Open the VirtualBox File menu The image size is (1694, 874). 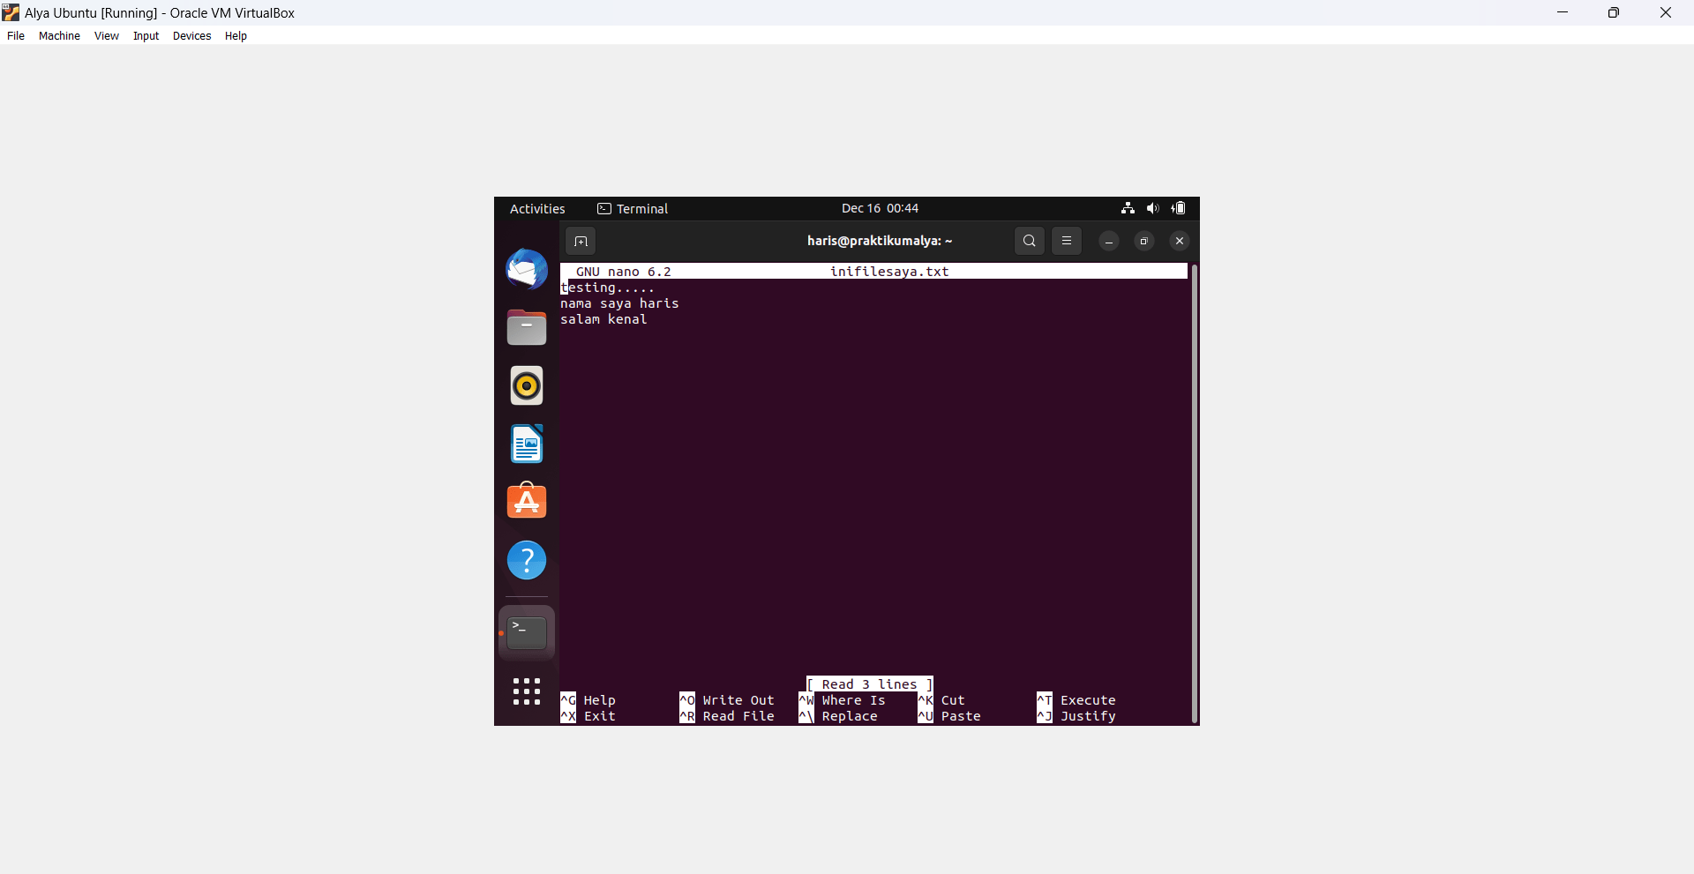(16, 36)
